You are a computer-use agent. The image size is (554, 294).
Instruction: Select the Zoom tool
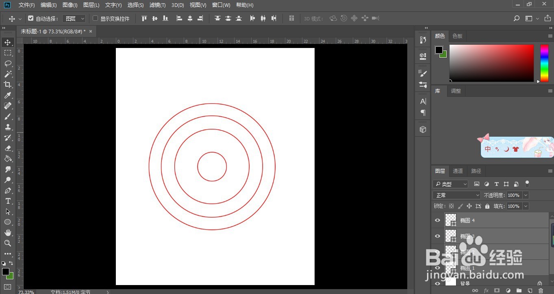tap(8, 243)
